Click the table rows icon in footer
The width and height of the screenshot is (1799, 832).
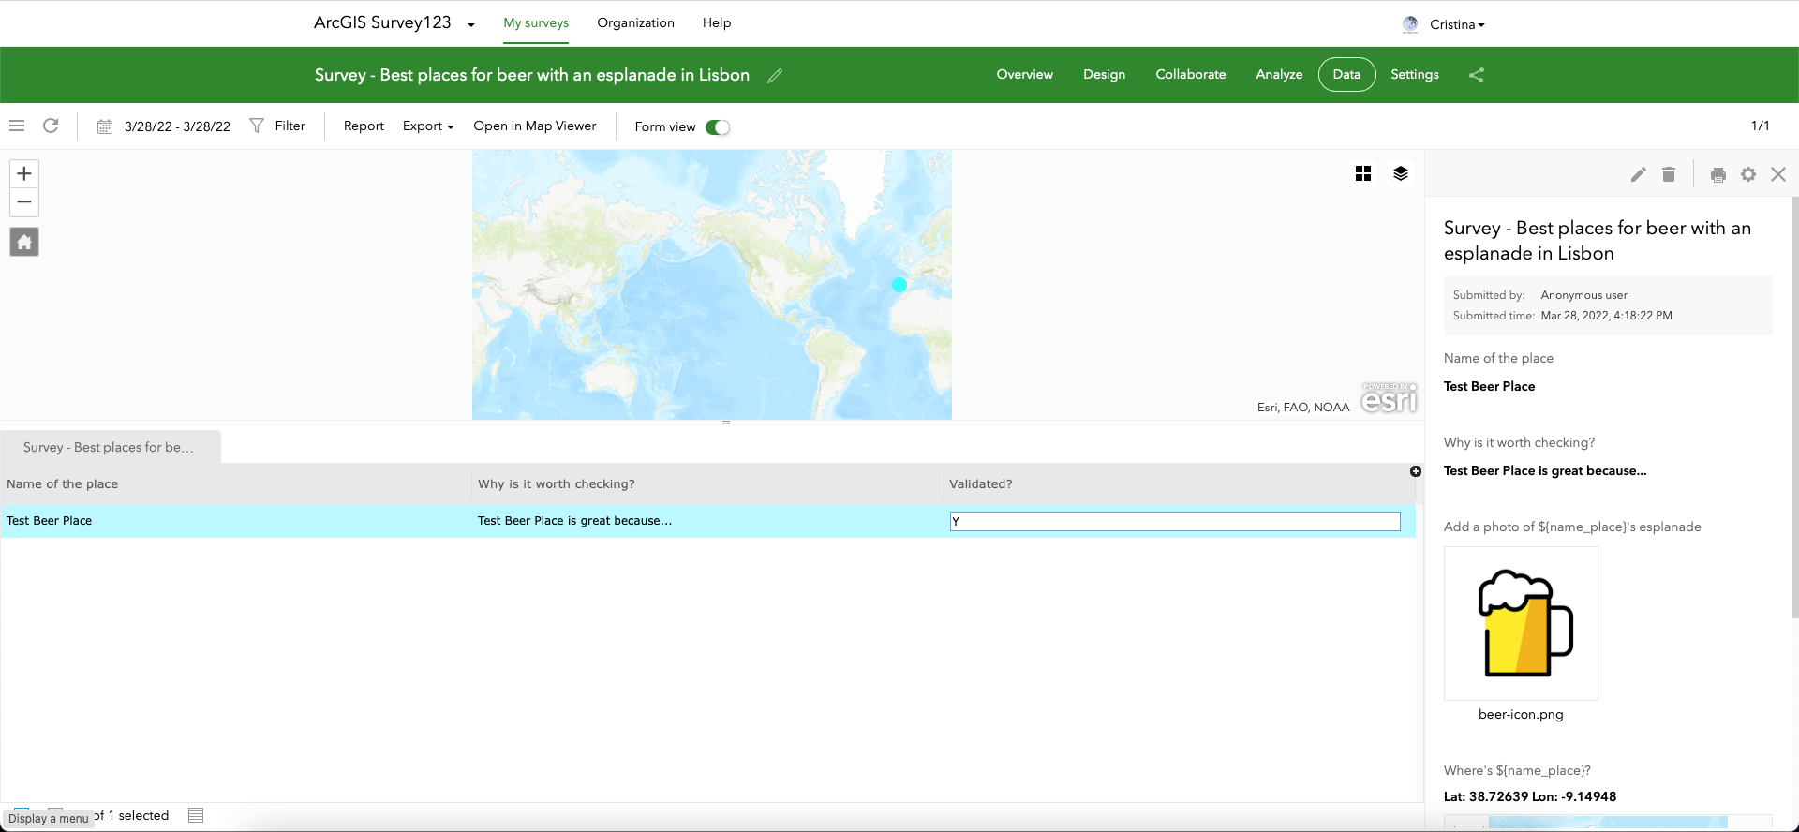pyautogui.click(x=196, y=815)
